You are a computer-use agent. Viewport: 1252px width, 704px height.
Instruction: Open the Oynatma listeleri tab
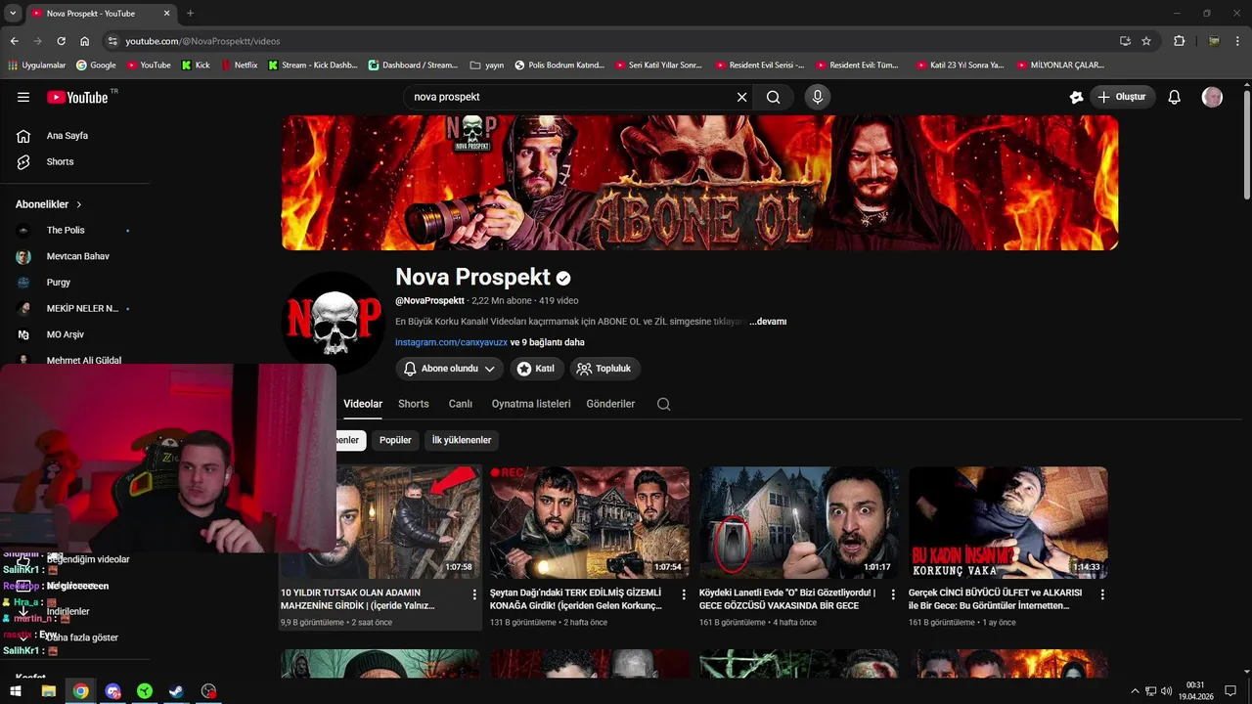click(531, 404)
